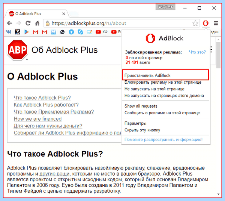Screen dimensions: 225x201
Task: Open the notepad-with-pencil bookmark
Action: coord(89,32)
